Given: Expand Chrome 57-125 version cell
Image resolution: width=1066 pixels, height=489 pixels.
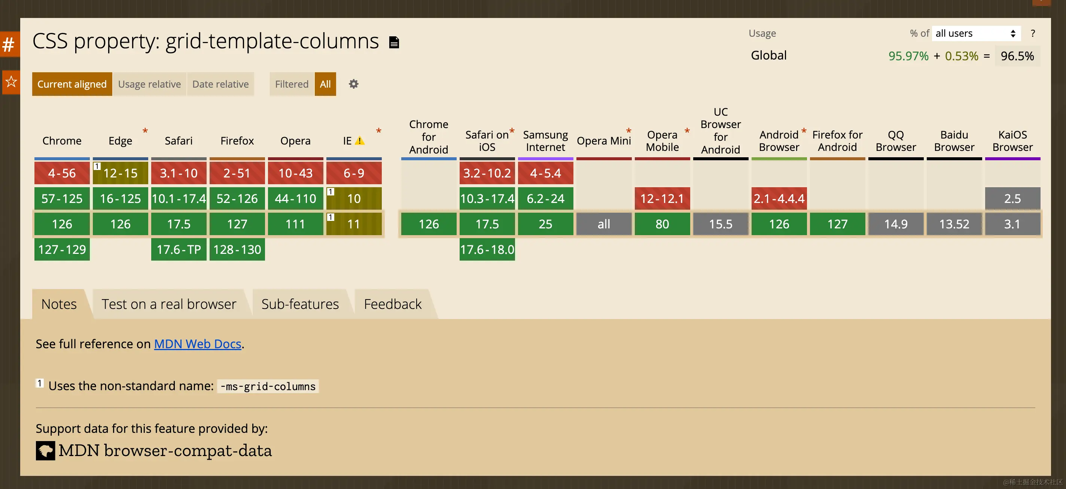Looking at the screenshot, I should (62, 199).
